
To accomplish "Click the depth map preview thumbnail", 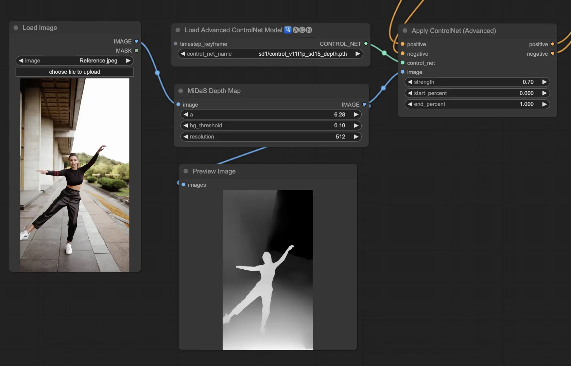I will point(267,270).
